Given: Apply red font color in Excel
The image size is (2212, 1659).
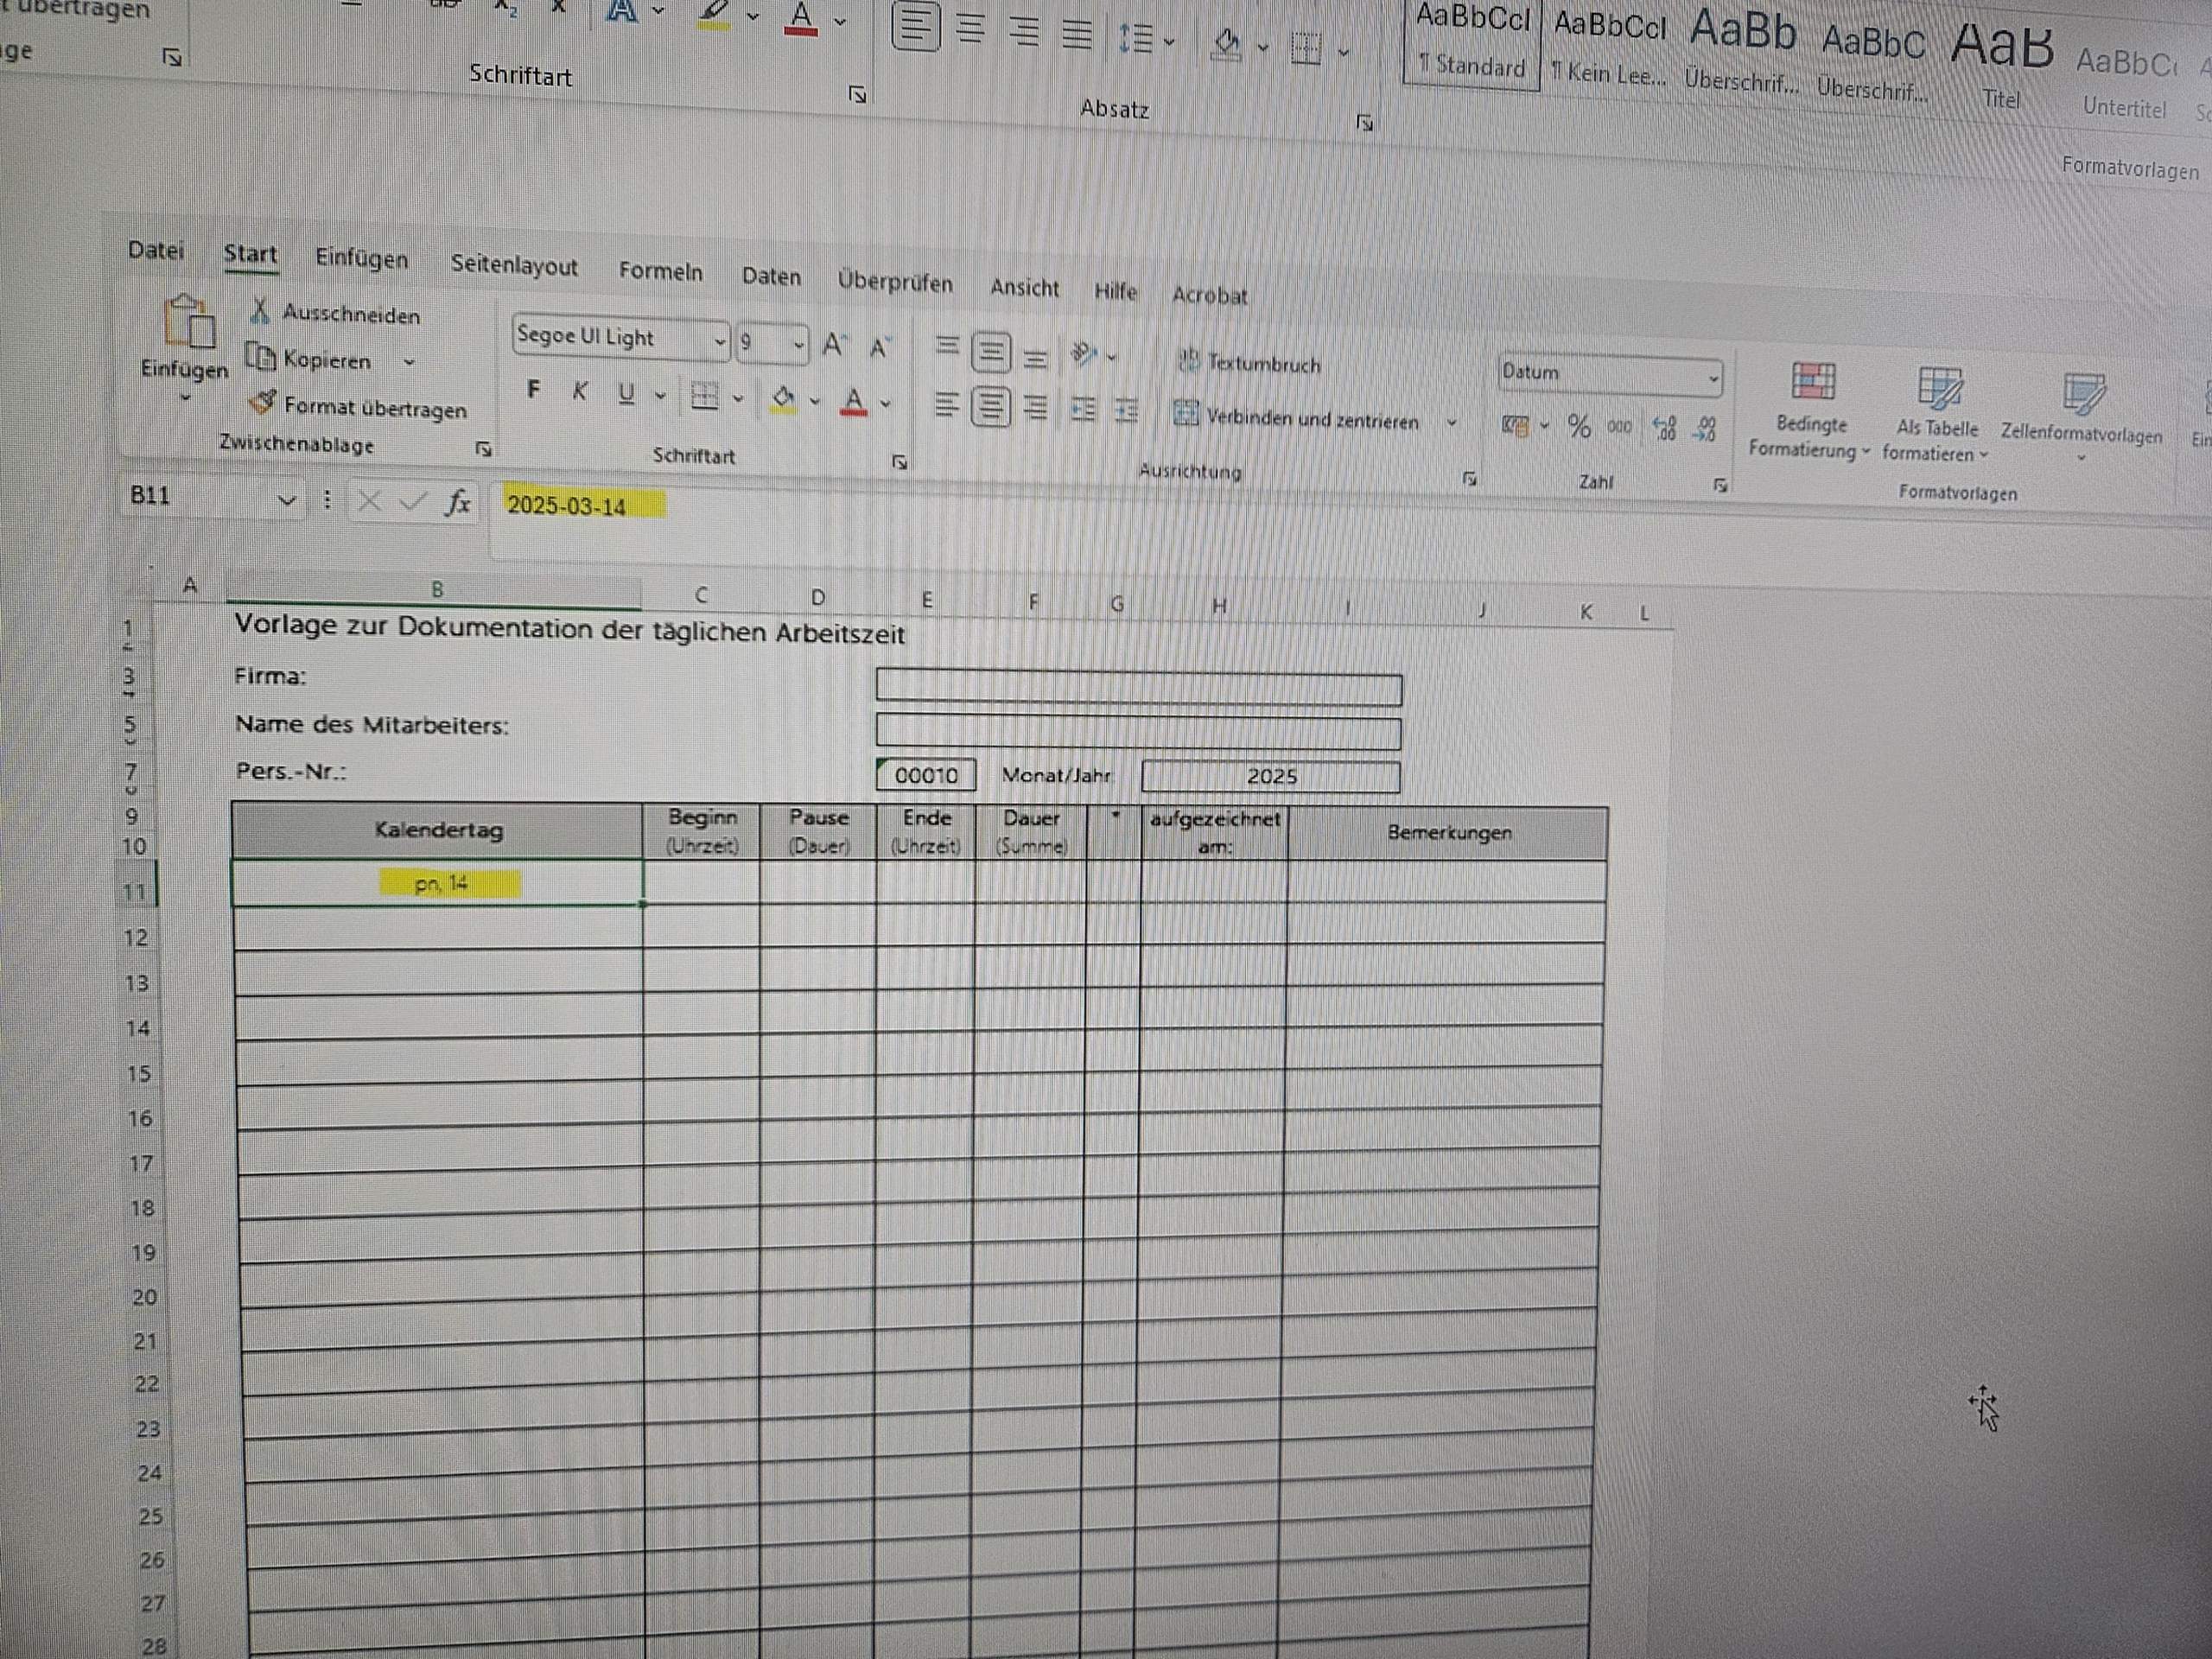Looking at the screenshot, I should [853, 403].
